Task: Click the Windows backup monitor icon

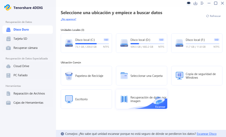Action: (x=179, y=76)
